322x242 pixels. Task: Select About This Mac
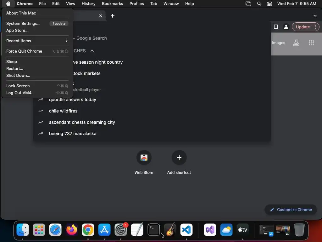coord(37,13)
